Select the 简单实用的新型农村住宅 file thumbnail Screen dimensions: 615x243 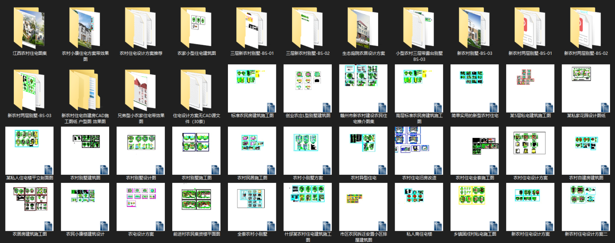click(475, 89)
